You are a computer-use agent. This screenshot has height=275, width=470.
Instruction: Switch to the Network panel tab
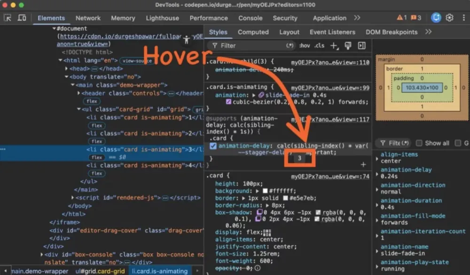pos(88,18)
